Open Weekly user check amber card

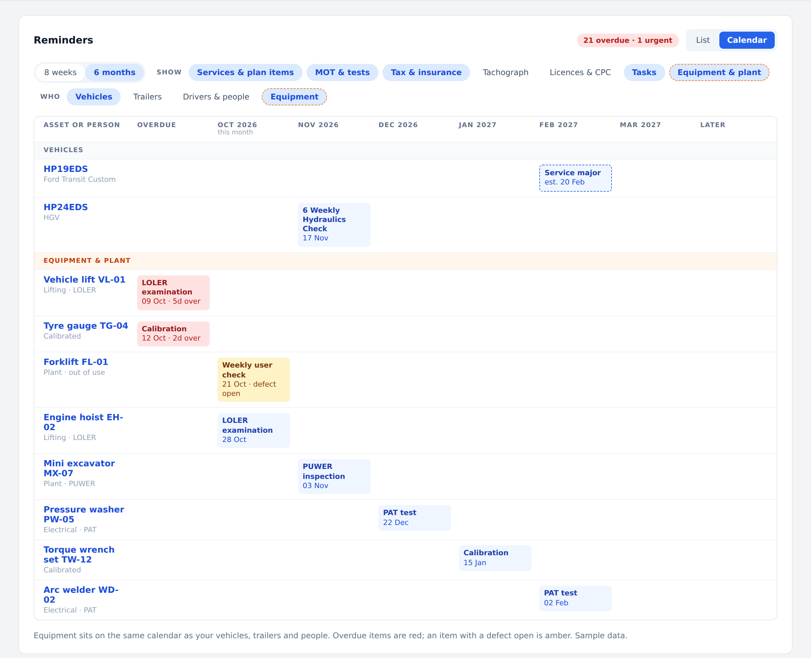click(x=254, y=380)
